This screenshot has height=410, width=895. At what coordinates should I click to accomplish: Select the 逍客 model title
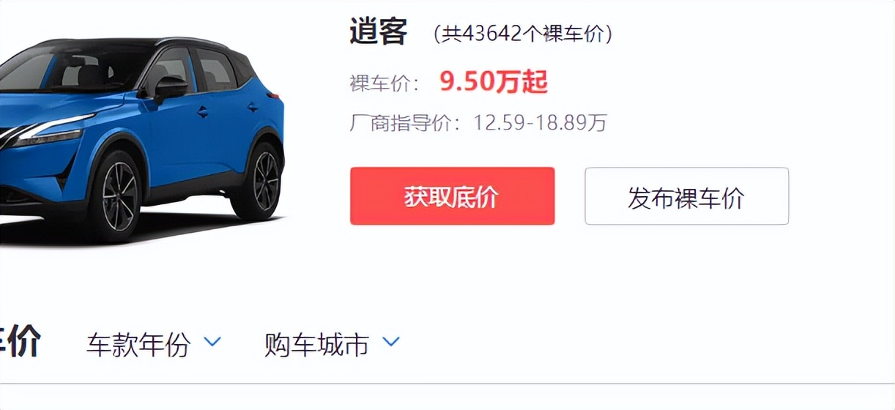tap(378, 33)
